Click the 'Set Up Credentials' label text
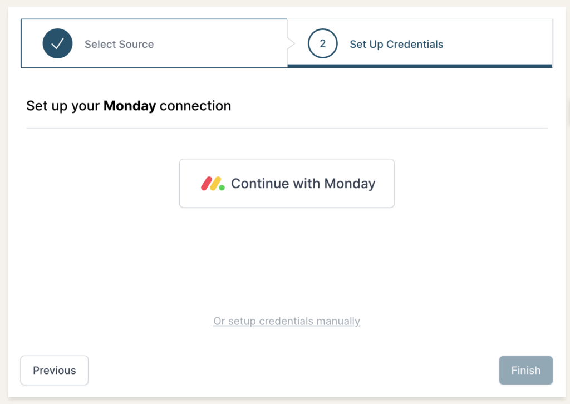The height and width of the screenshot is (404, 570). coord(396,44)
